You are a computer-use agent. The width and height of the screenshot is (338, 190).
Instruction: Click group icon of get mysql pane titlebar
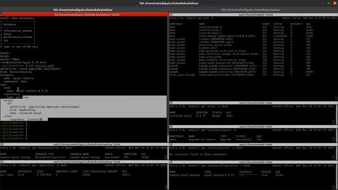(171, 103)
